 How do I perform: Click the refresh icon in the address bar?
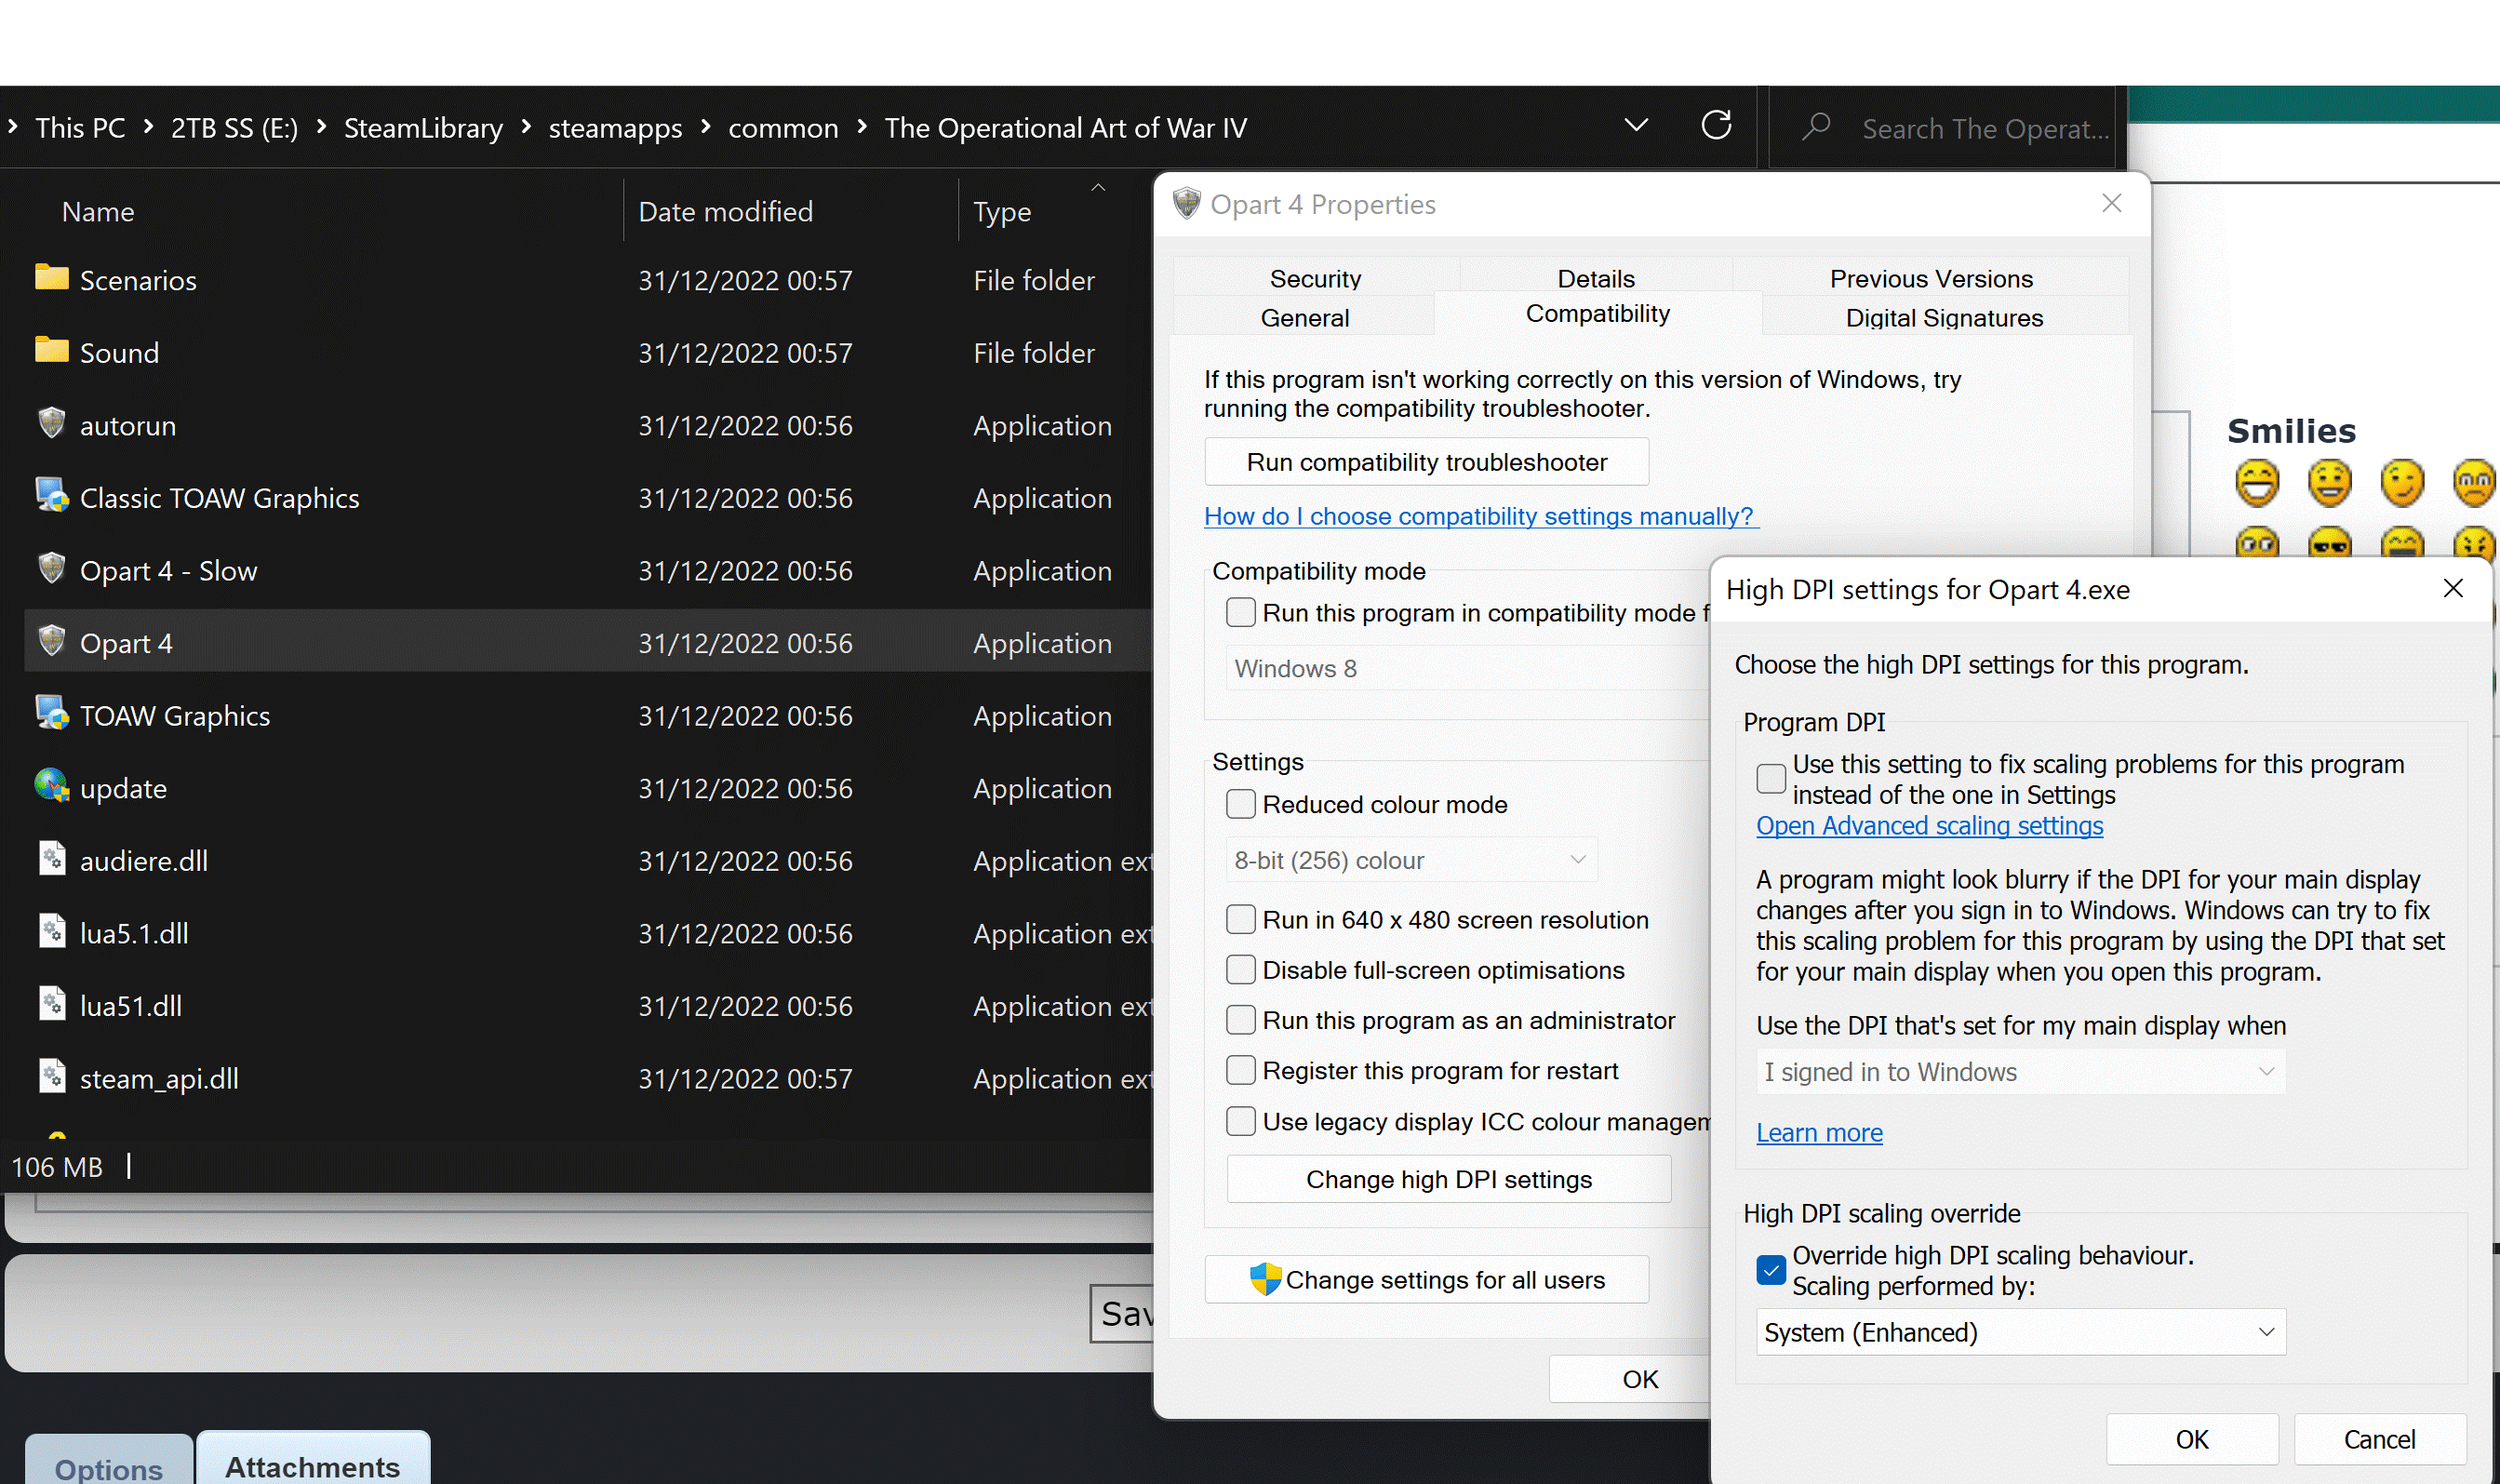pos(1716,126)
